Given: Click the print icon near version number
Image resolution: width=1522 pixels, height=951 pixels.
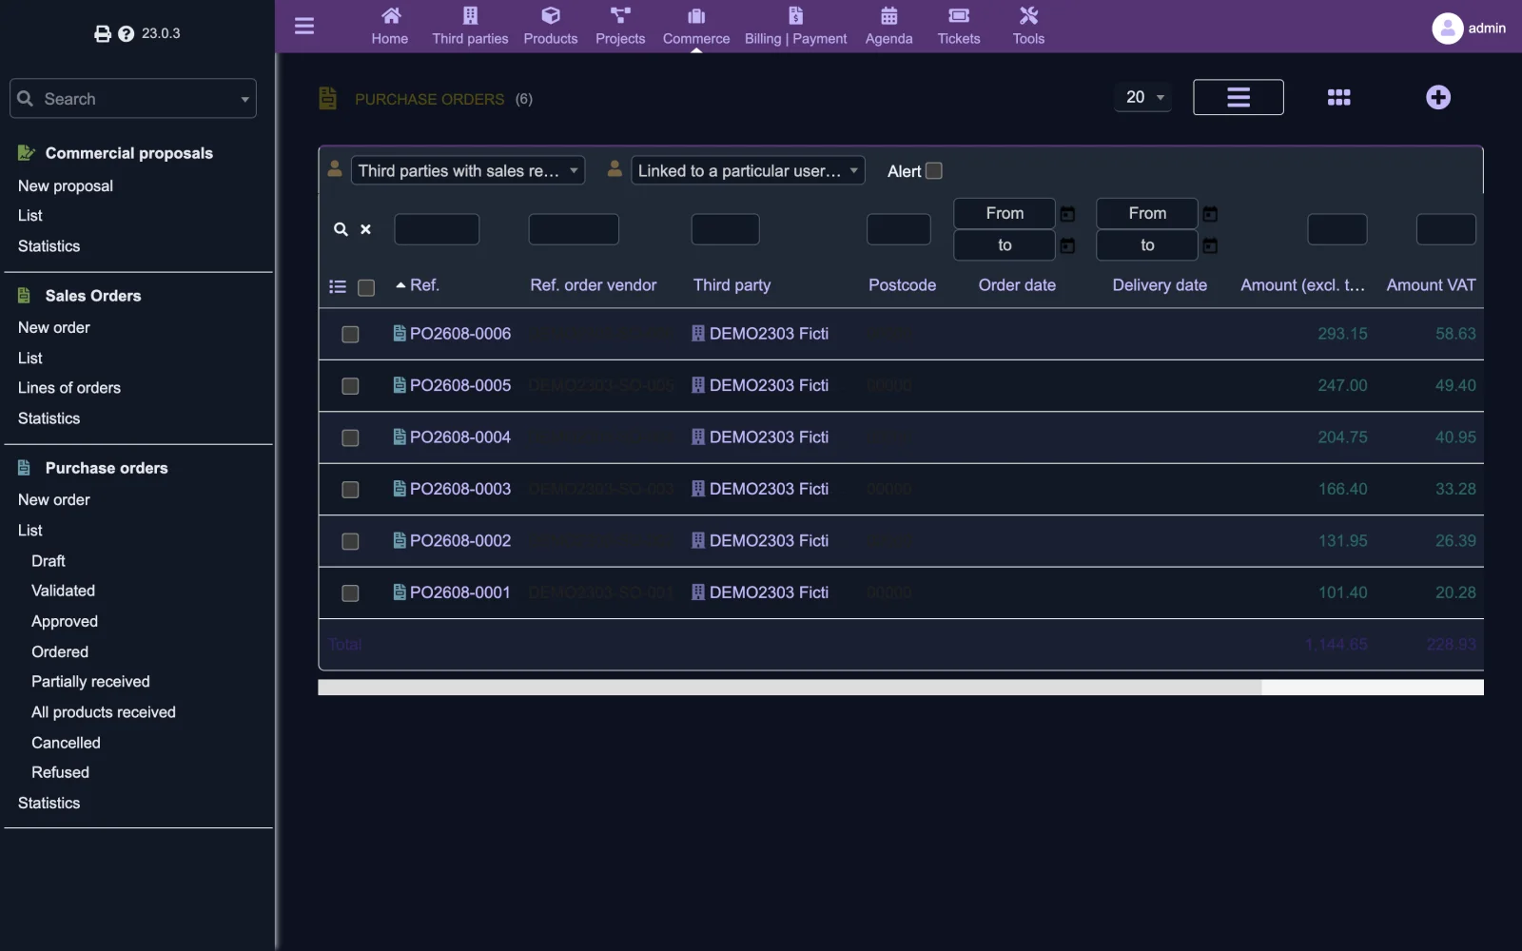Looking at the screenshot, I should click(x=103, y=34).
